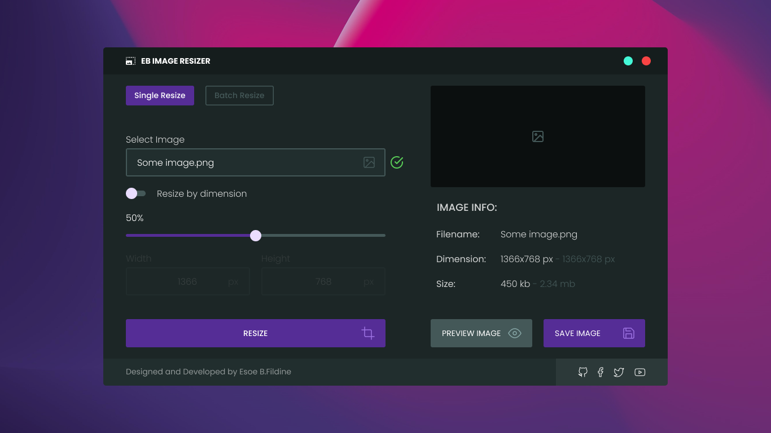Click the teal minimize dot
Screen dimensions: 771x433
[628, 61]
